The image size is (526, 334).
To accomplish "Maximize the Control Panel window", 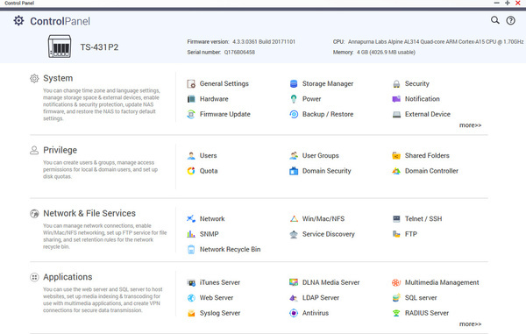I will coord(508,3).
